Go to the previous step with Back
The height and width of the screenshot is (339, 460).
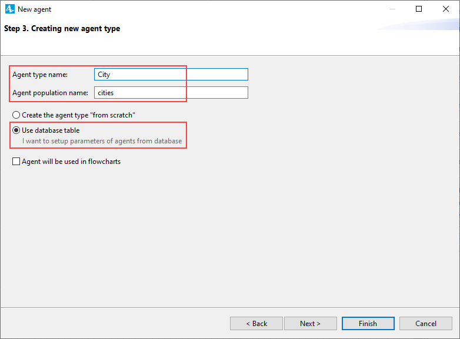256,324
